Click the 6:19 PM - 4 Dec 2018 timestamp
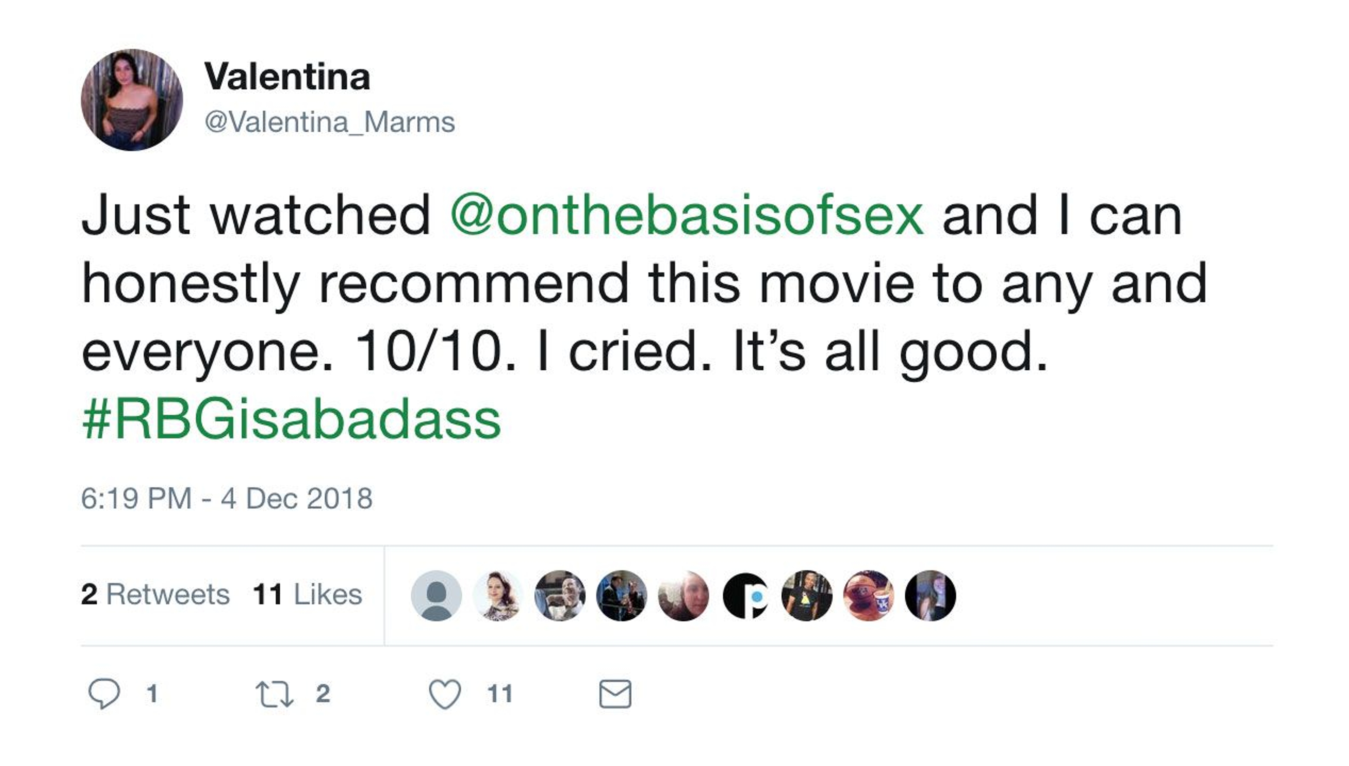This screenshot has width=1349, height=766. click(x=227, y=498)
